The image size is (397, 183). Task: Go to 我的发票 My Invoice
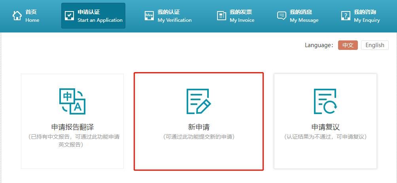[236, 16]
